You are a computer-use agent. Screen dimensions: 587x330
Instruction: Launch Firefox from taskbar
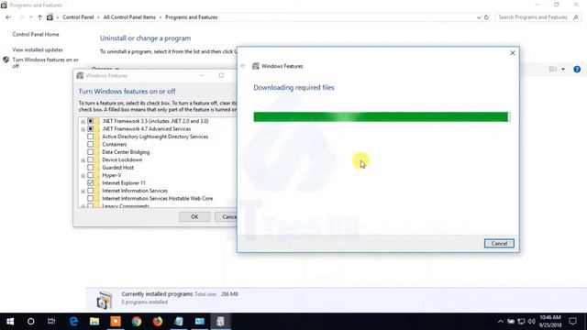158,322
